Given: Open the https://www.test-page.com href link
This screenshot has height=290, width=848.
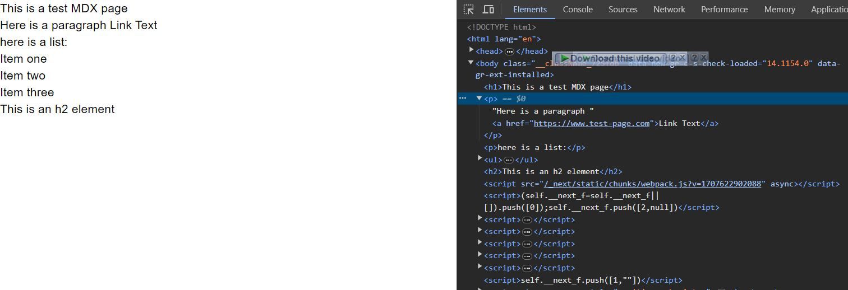Looking at the screenshot, I should (591, 123).
